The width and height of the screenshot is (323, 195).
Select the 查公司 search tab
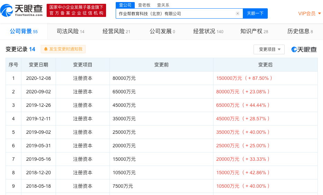[125, 5]
